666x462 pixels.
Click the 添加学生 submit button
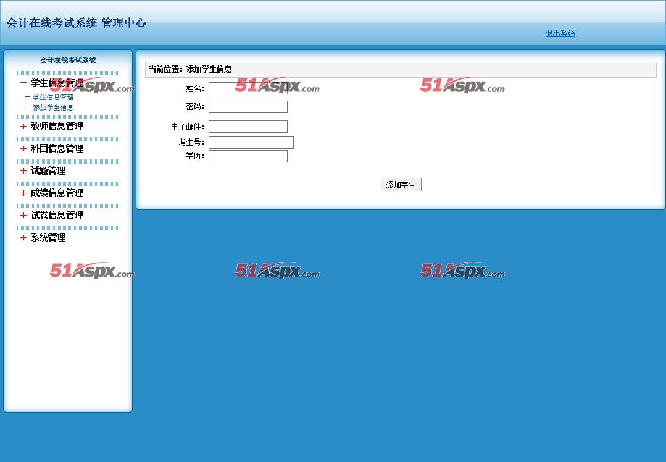401,185
